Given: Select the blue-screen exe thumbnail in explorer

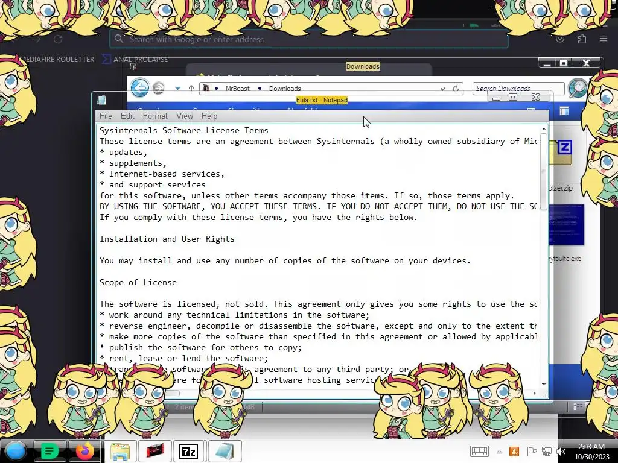Looking at the screenshot, I should tap(566, 225).
